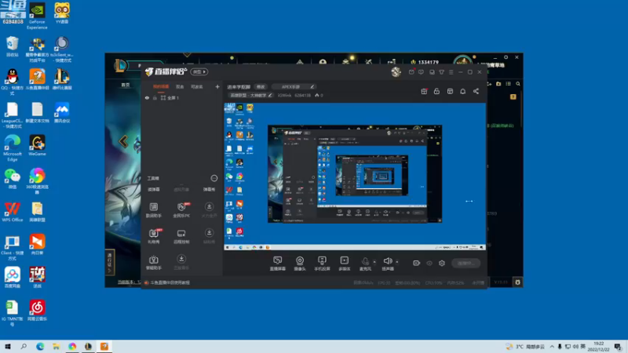This screenshot has height=353, width=628.
Task: Open streaming settings gear in bottom toolbar
Action: point(442,264)
